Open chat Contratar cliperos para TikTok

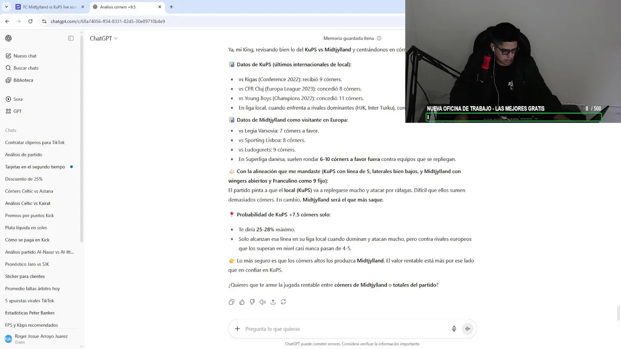coord(35,143)
